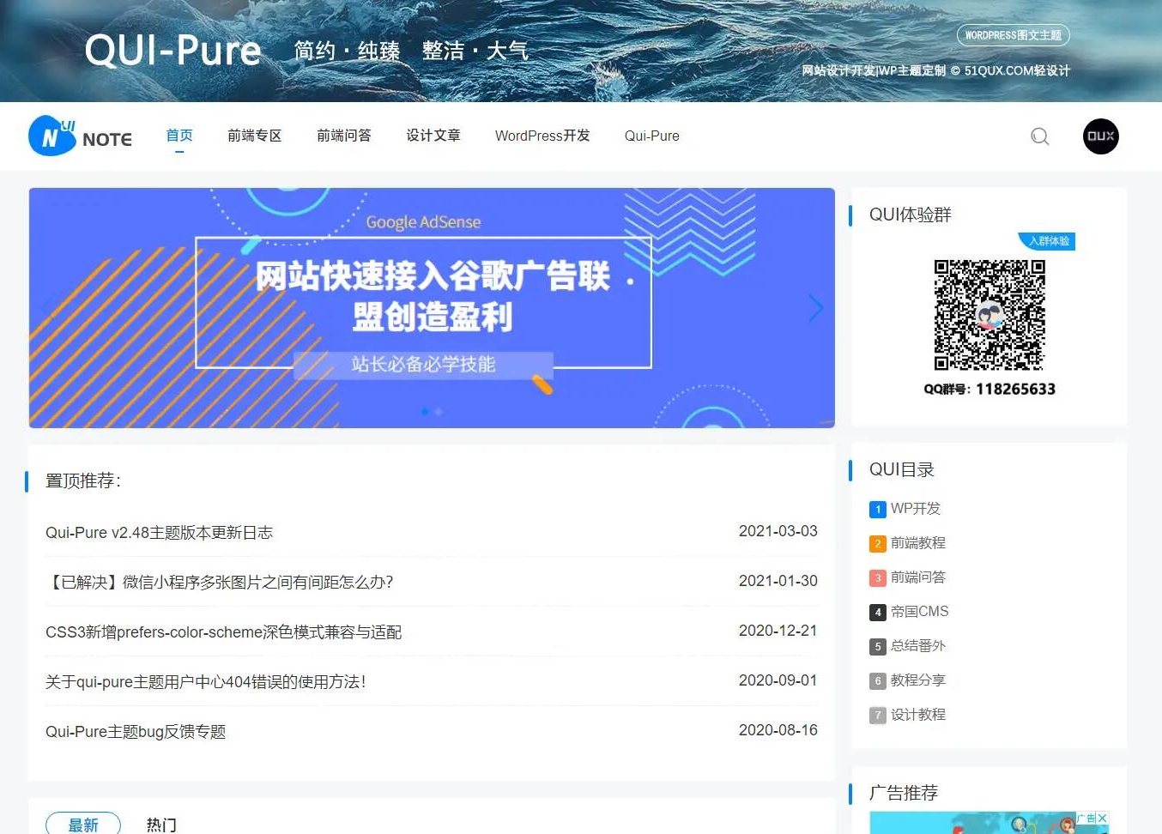Open the WordPress开发 menu item

pyautogui.click(x=542, y=136)
